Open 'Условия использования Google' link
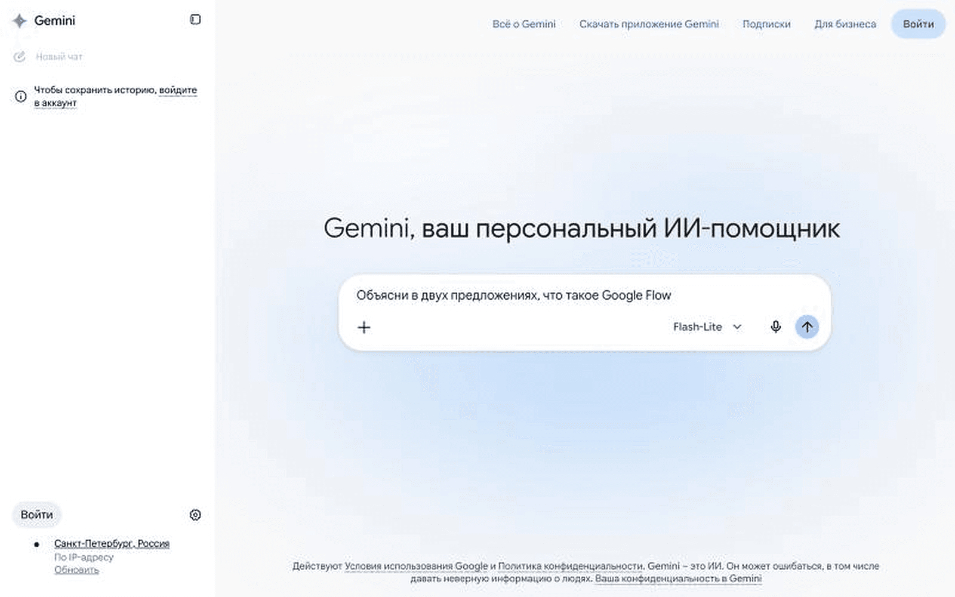This screenshot has height=597, width=955. (x=416, y=566)
